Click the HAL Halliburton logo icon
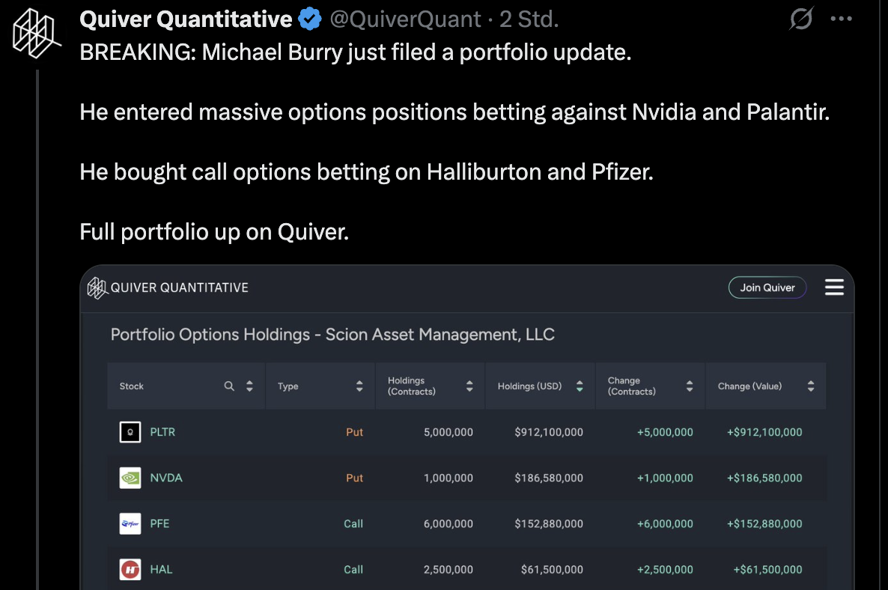 tap(130, 569)
